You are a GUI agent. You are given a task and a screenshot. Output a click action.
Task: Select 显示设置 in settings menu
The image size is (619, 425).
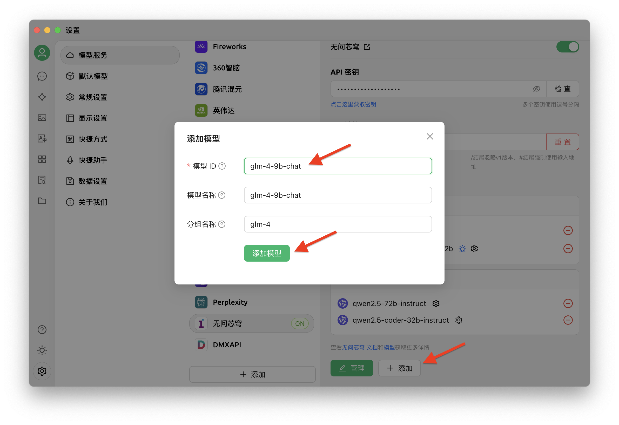coord(120,118)
